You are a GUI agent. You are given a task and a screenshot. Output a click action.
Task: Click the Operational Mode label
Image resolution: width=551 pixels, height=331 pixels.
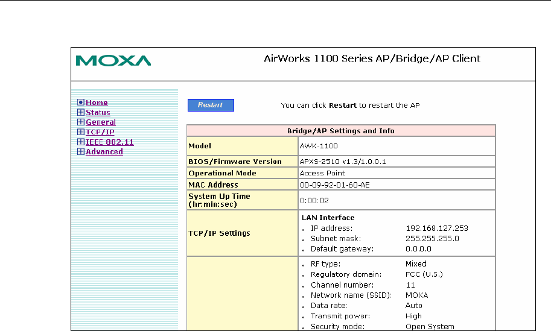[x=222, y=173]
